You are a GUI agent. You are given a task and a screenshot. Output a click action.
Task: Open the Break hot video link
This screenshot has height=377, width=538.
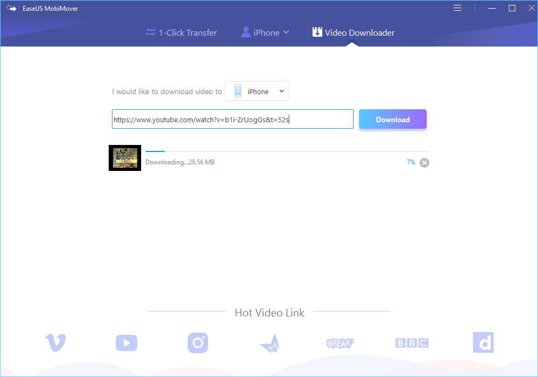tap(340, 342)
